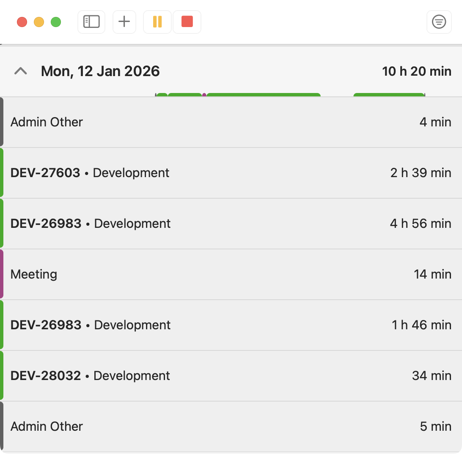Image resolution: width=462 pixels, height=454 pixels.
Task: Click a green segment on the day timeline bar
Action: [262, 96]
